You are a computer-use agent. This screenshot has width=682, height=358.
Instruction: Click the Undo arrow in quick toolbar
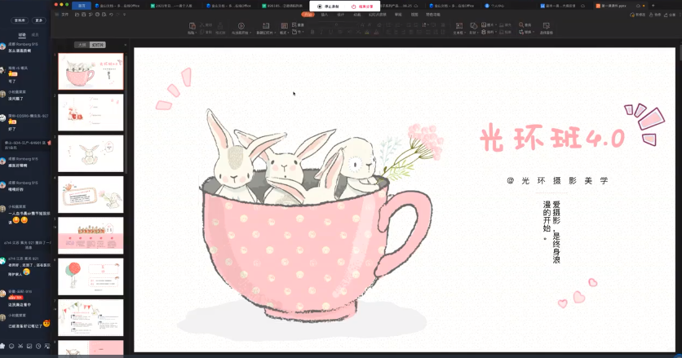[111, 15]
